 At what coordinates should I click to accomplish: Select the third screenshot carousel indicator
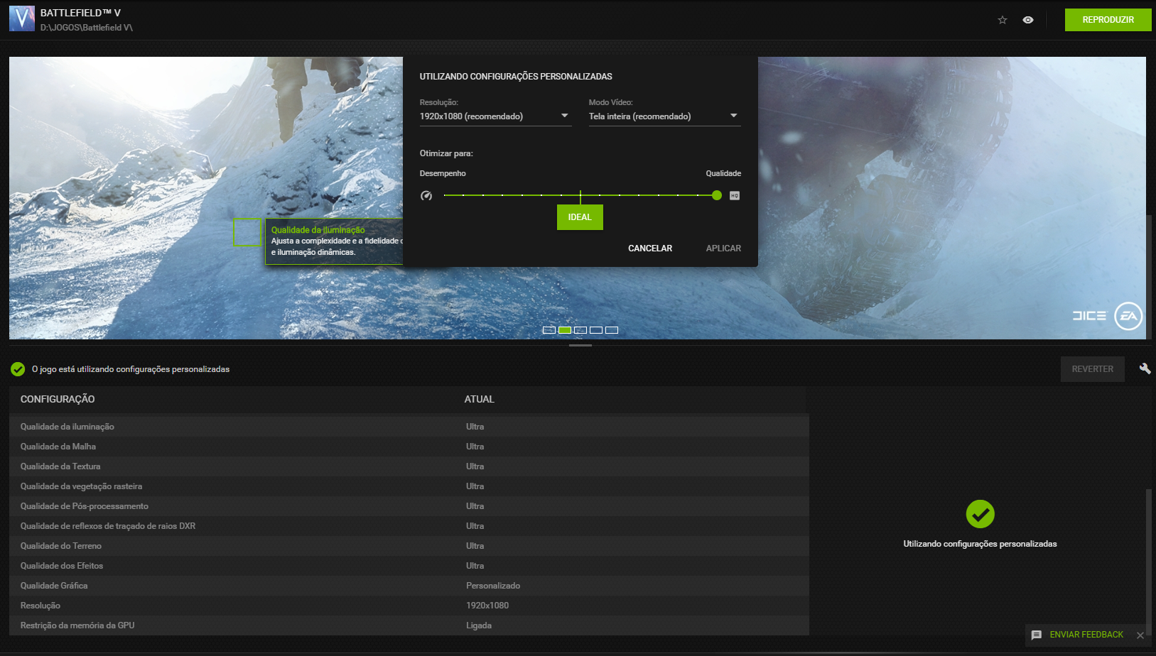pyautogui.click(x=580, y=330)
